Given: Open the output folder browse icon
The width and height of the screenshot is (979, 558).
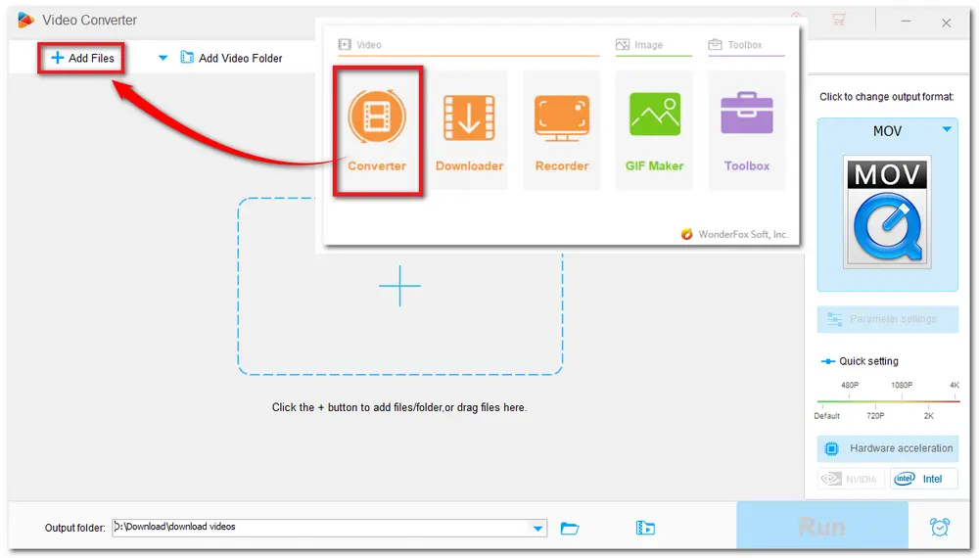Looking at the screenshot, I should coord(570,529).
